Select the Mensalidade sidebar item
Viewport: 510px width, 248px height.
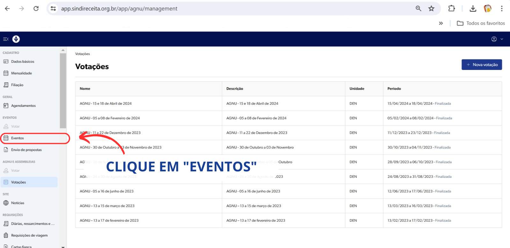(21, 73)
